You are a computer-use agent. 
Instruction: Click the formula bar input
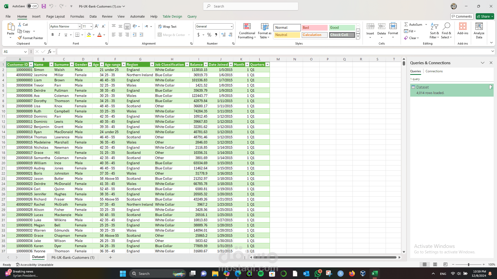click(x=273, y=52)
